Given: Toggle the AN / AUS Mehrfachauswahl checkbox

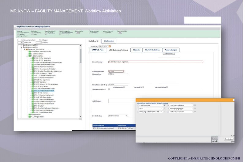Looking at the screenshot, I should [x=46, y=33].
